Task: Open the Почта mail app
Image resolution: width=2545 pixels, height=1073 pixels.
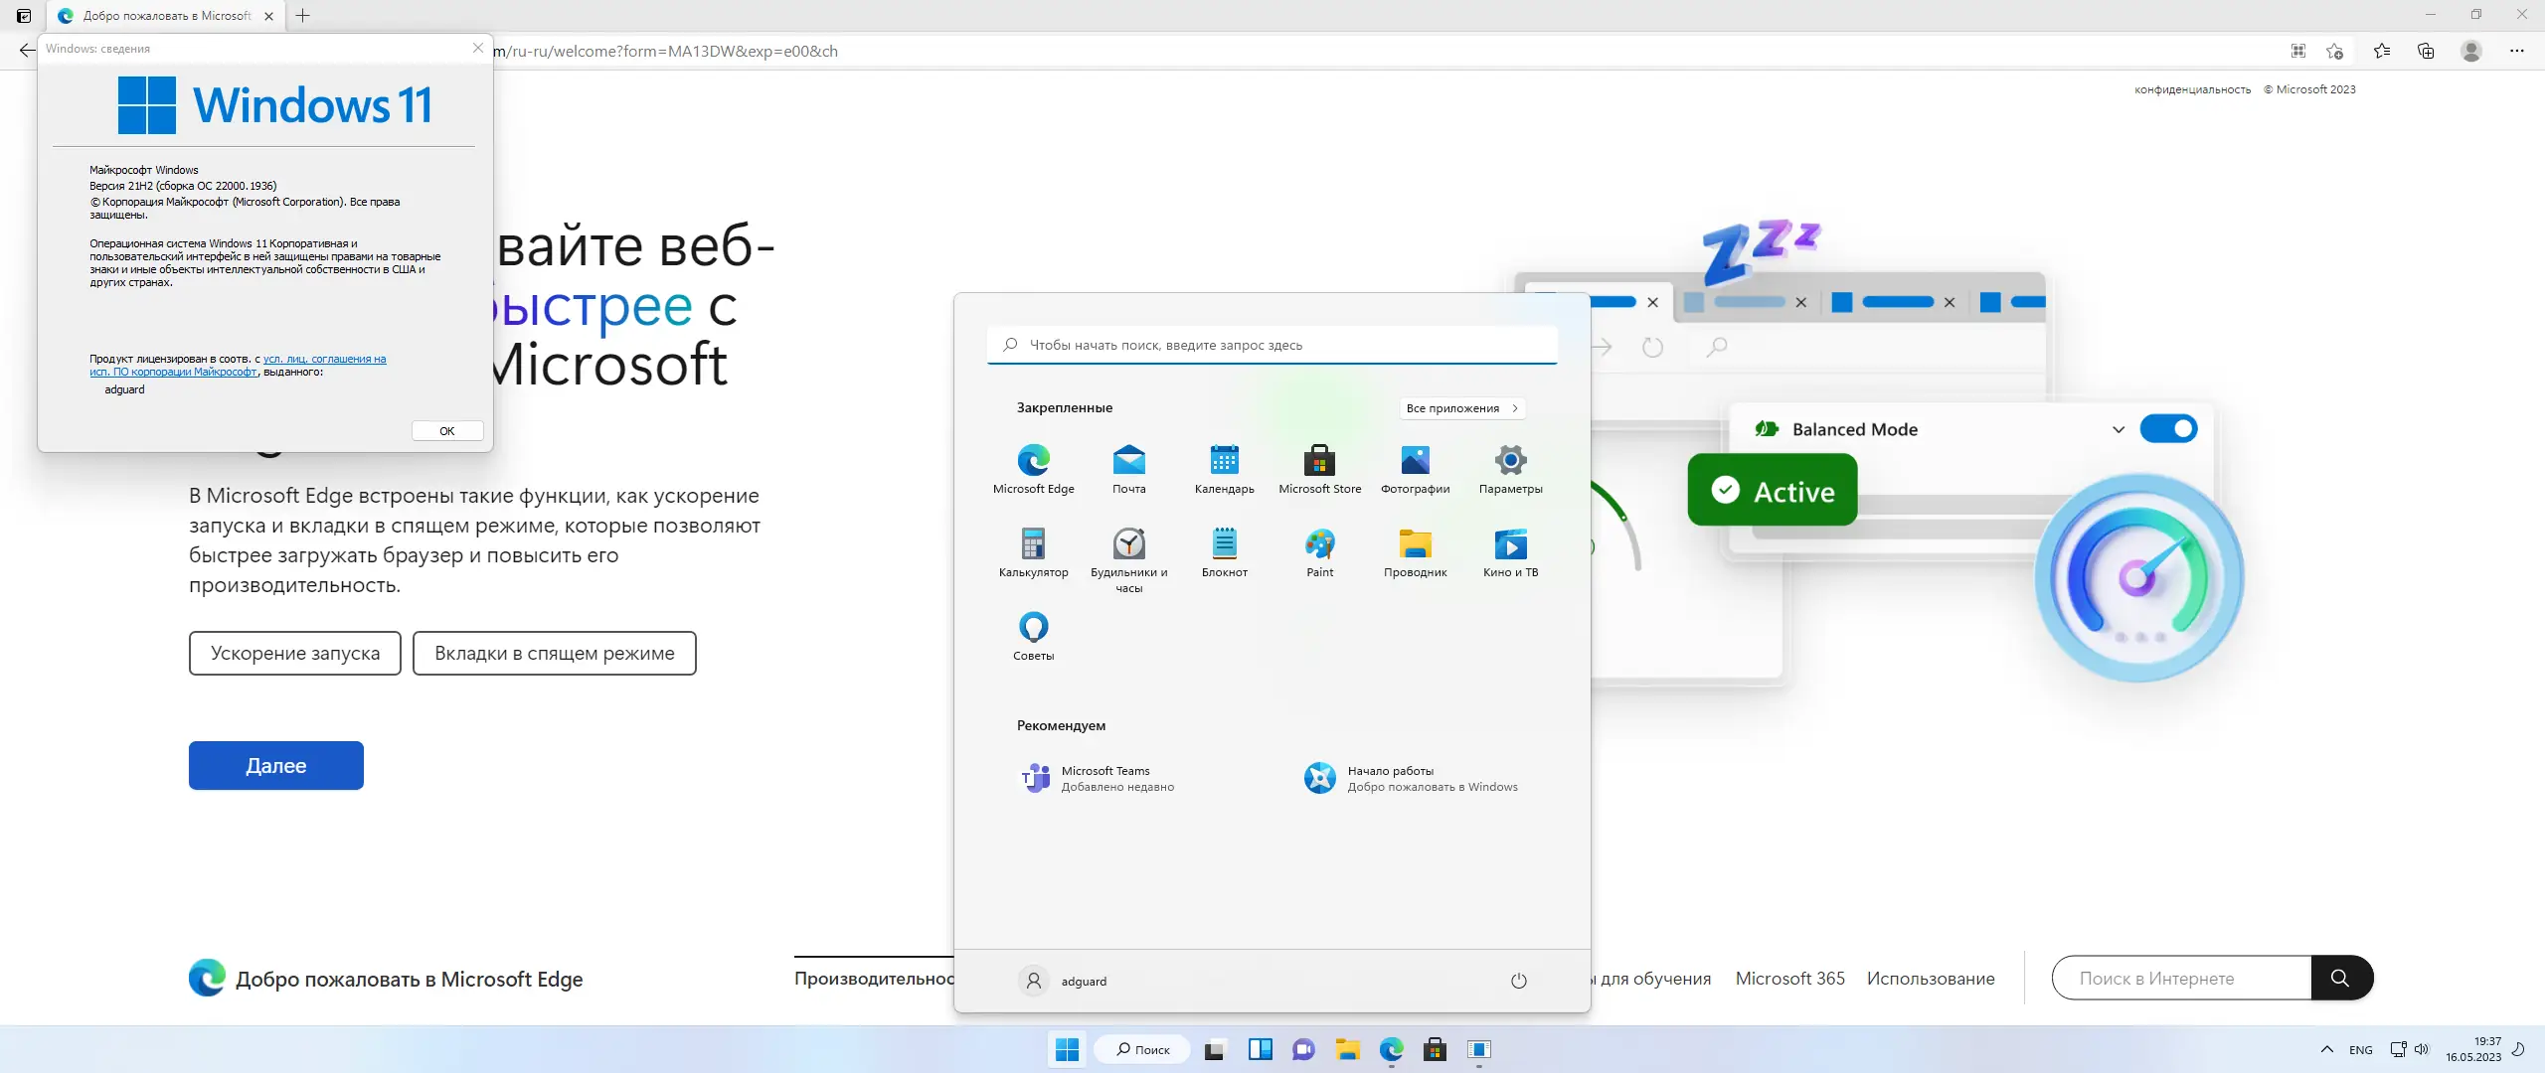Action: click(1128, 469)
